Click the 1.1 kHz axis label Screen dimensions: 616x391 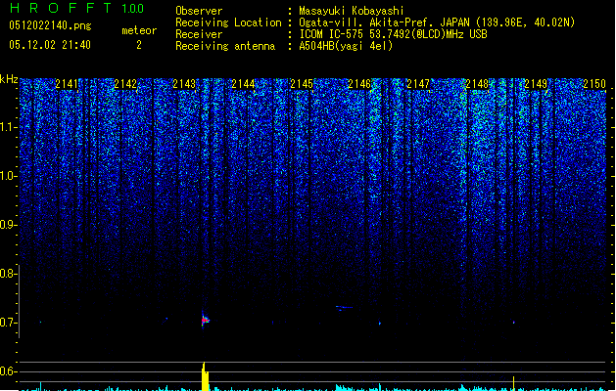pos(9,127)
